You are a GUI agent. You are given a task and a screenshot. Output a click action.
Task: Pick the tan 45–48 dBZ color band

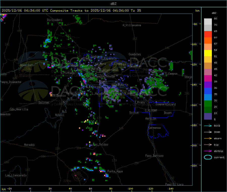coord(208,66)
